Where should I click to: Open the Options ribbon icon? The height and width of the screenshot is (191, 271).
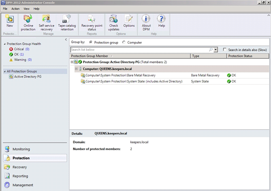[129, 19]
